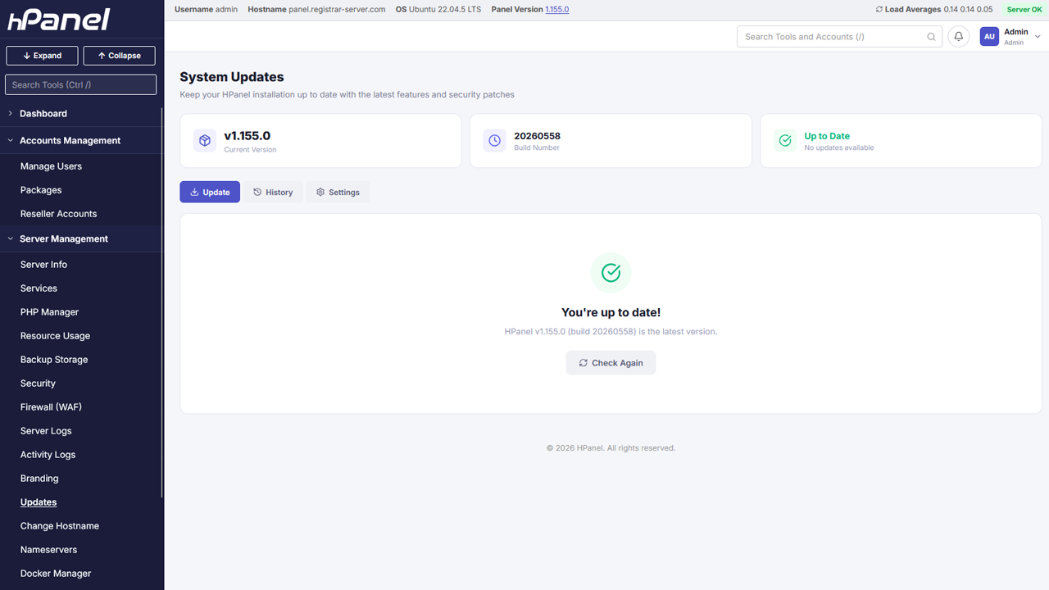Click the Server OK status badge
The width and height of the screenshot is (1049, 590).
point(1024,10)
